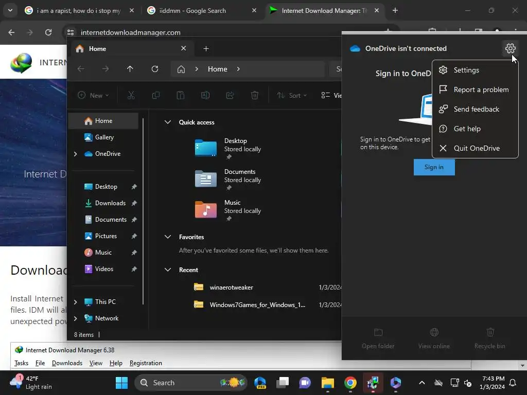
Task: Open the New dropdown in Explorer toolbar
Action: pos(94,95)
